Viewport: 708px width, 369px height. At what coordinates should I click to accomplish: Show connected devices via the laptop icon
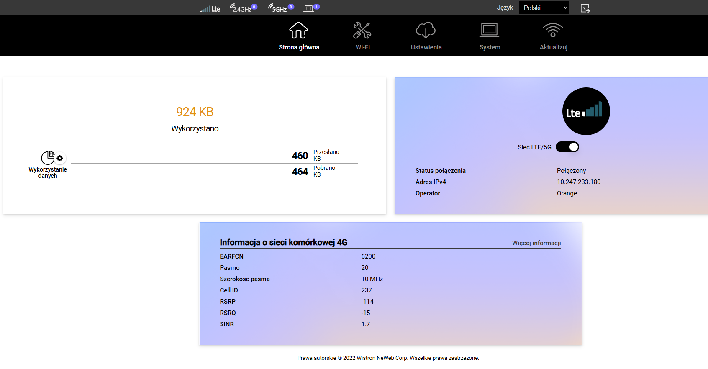311,8
